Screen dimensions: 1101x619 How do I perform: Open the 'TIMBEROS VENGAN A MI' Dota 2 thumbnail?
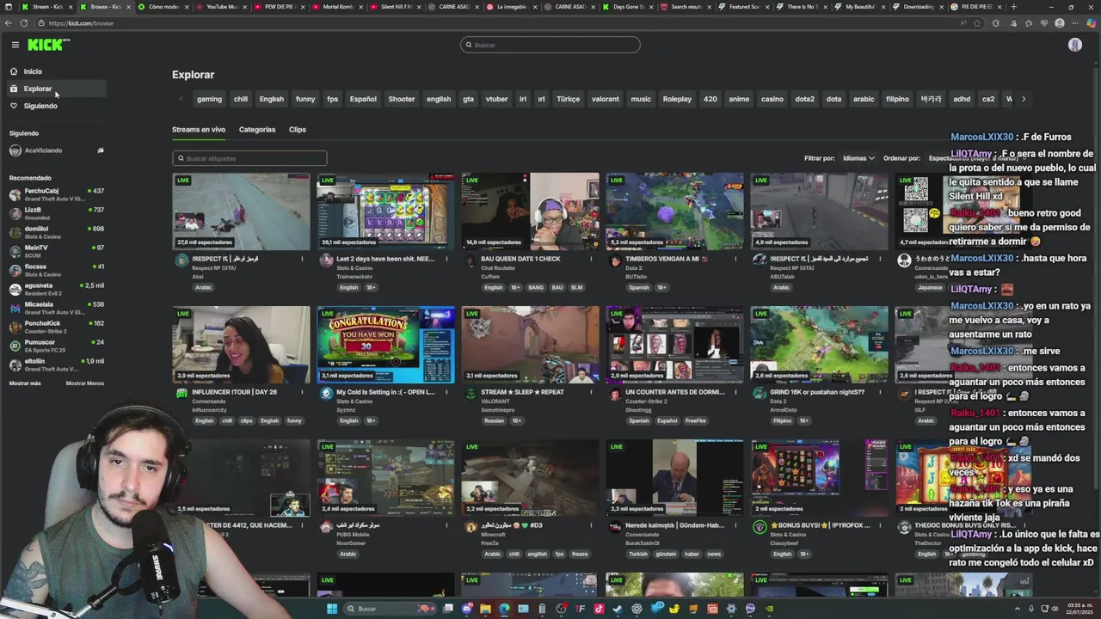(x=674, y=211)
